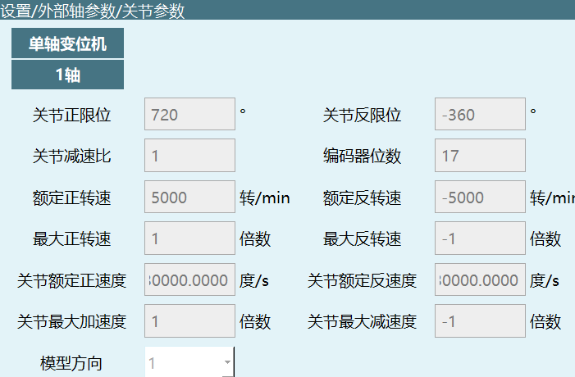The width and height of the screenshot is (575, 377).
Task: Edit the 关节正限位 field showing 720
Action: [x=189, y=114]
